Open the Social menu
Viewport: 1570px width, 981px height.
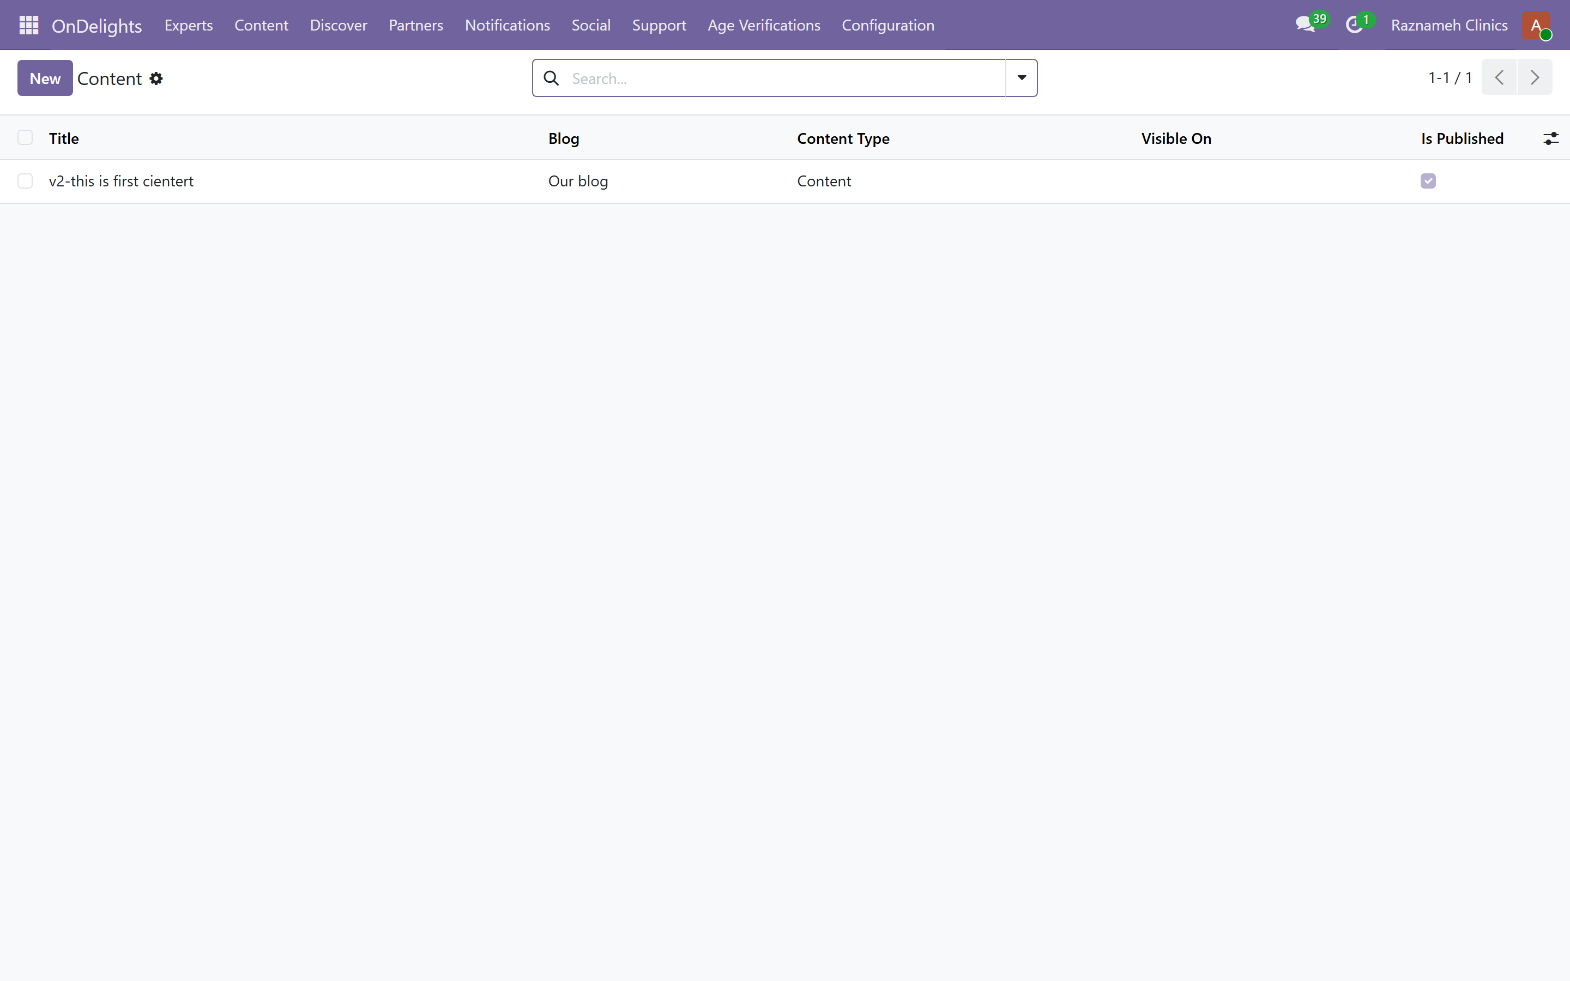[591, 25]
